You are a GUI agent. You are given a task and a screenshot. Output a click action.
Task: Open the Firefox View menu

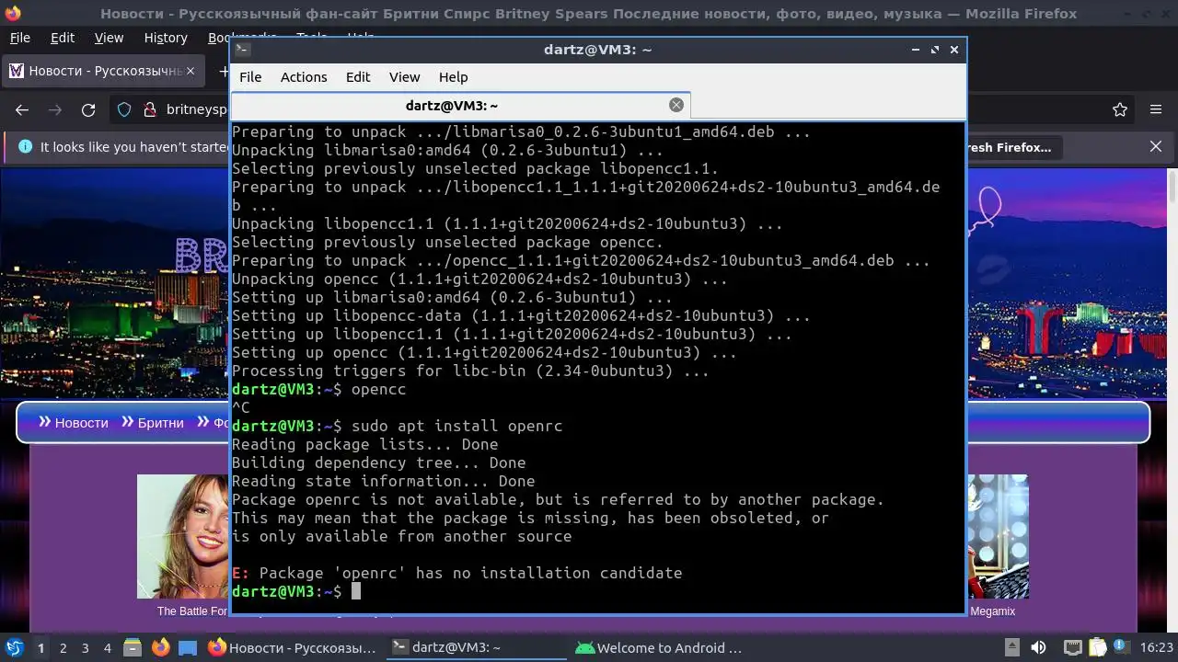pyautogui.click(x=109, y=38)
